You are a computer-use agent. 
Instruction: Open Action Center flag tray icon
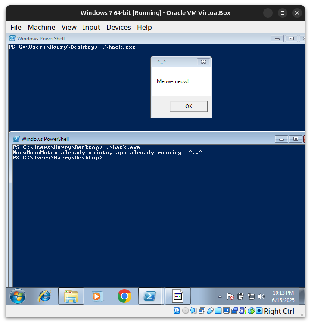(230, 296)
